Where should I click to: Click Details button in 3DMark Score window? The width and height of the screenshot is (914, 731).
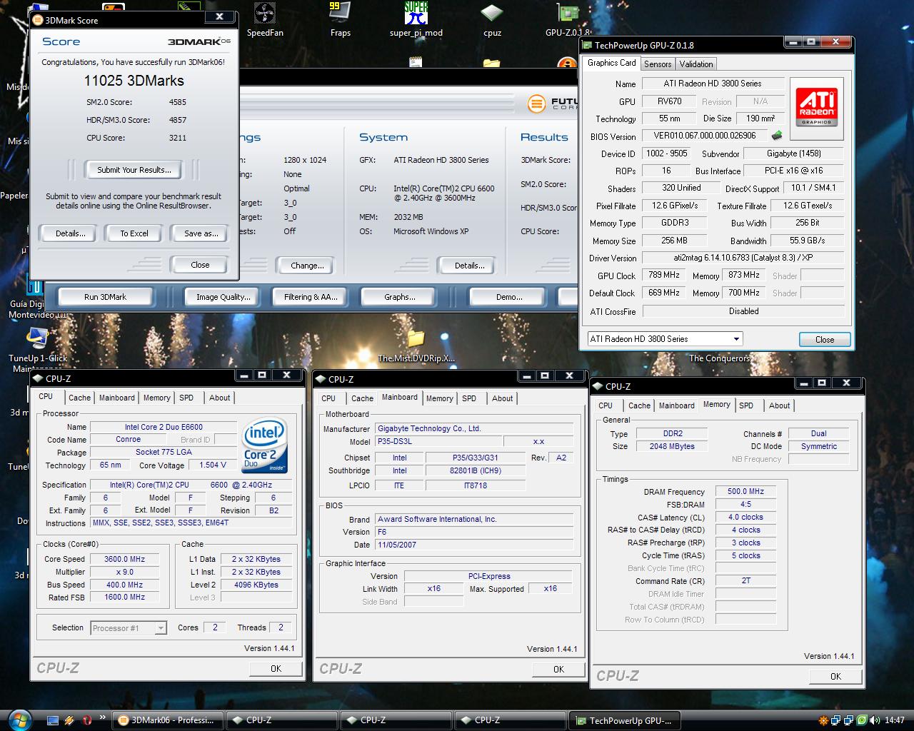[71, 233]
